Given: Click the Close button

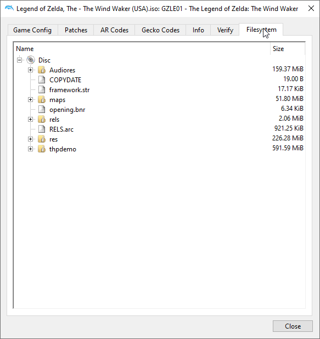Looking at the screenshot, I should 293,326.
